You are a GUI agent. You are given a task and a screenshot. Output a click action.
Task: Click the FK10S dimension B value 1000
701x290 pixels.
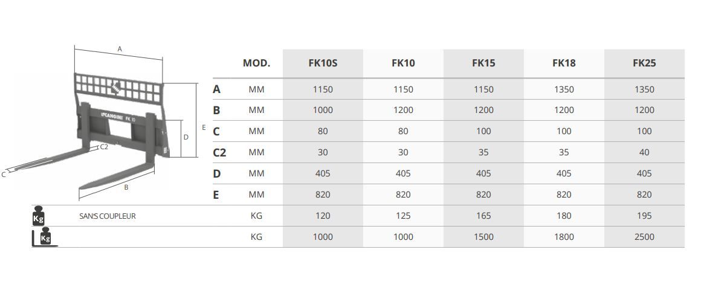point(323,110)
